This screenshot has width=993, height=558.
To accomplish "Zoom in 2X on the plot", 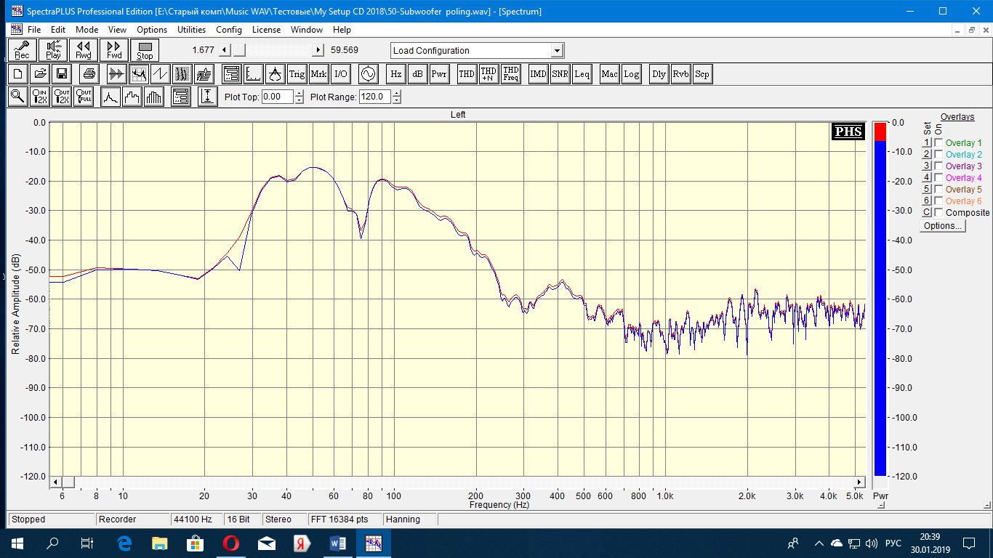I will 40,96.
